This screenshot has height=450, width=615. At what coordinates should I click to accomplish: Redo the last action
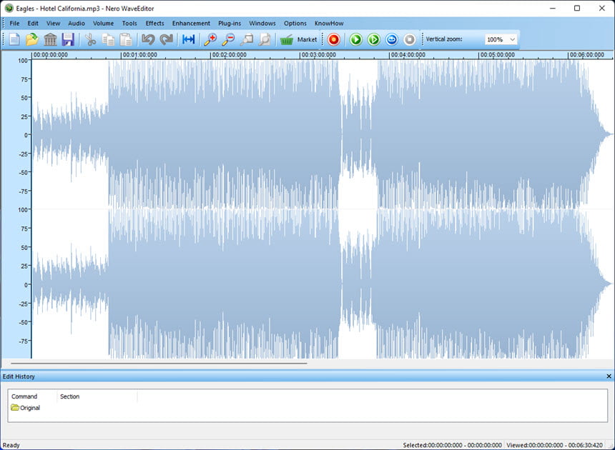167,39
